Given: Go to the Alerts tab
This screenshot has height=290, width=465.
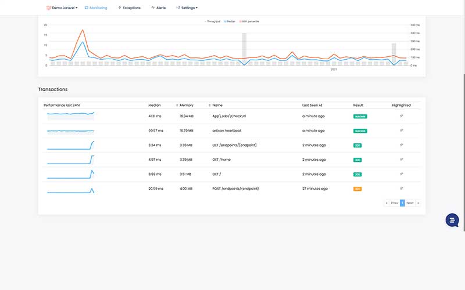Looking at the screenshot, I should pos(158,8).
